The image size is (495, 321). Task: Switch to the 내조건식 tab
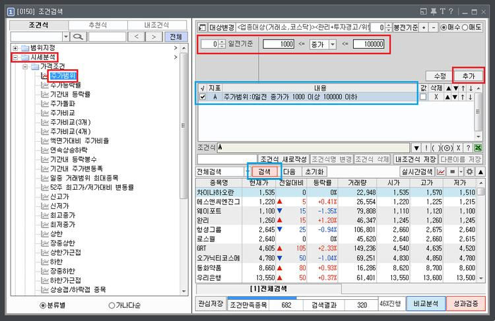coord(157,25)
